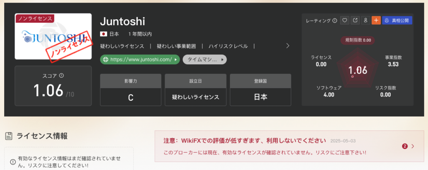
Task: Click the orange plus button
Action: pos(376,20)
